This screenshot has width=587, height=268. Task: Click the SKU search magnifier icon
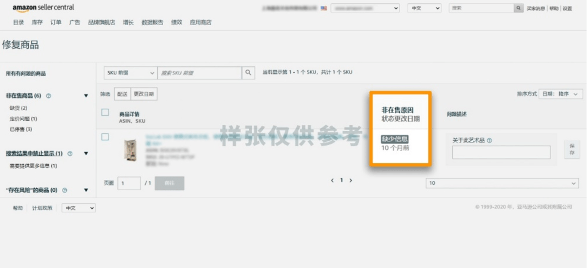248,72
